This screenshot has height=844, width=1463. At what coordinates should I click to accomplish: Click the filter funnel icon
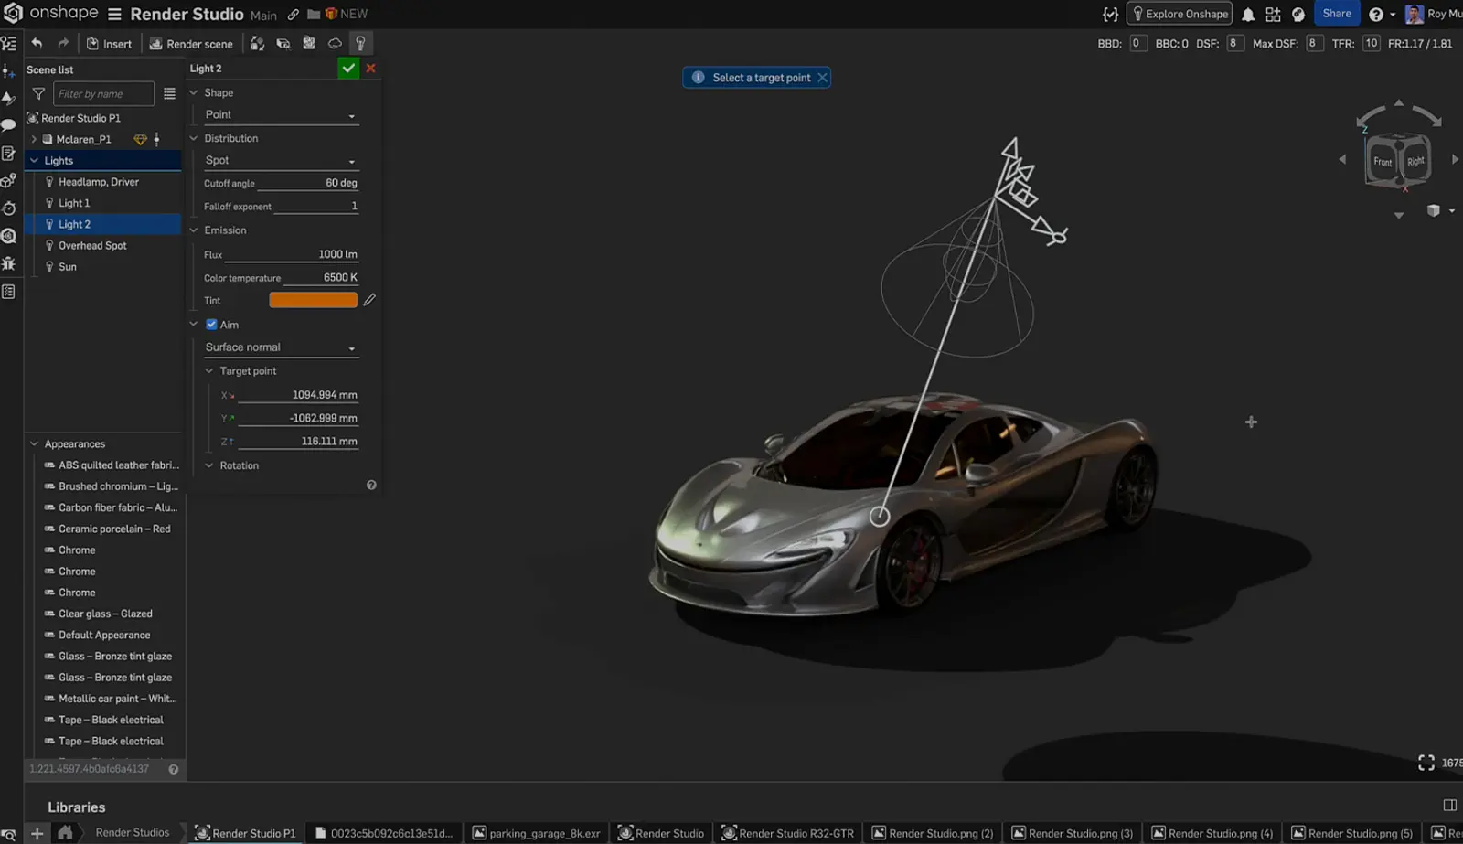(x=38, y=93)
